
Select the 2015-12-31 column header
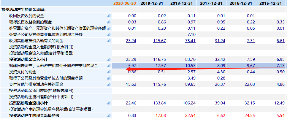pos(271,3)
